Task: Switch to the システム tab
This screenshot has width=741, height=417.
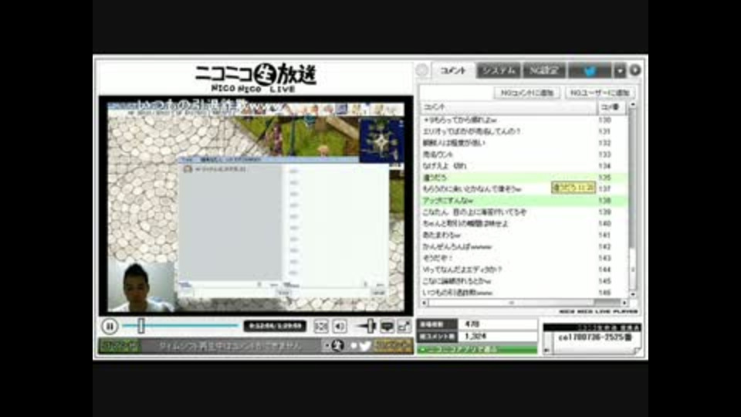Action: [498, 70]
